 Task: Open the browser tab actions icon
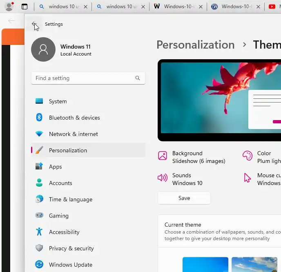pyautogui.click(x=25, y=7)
